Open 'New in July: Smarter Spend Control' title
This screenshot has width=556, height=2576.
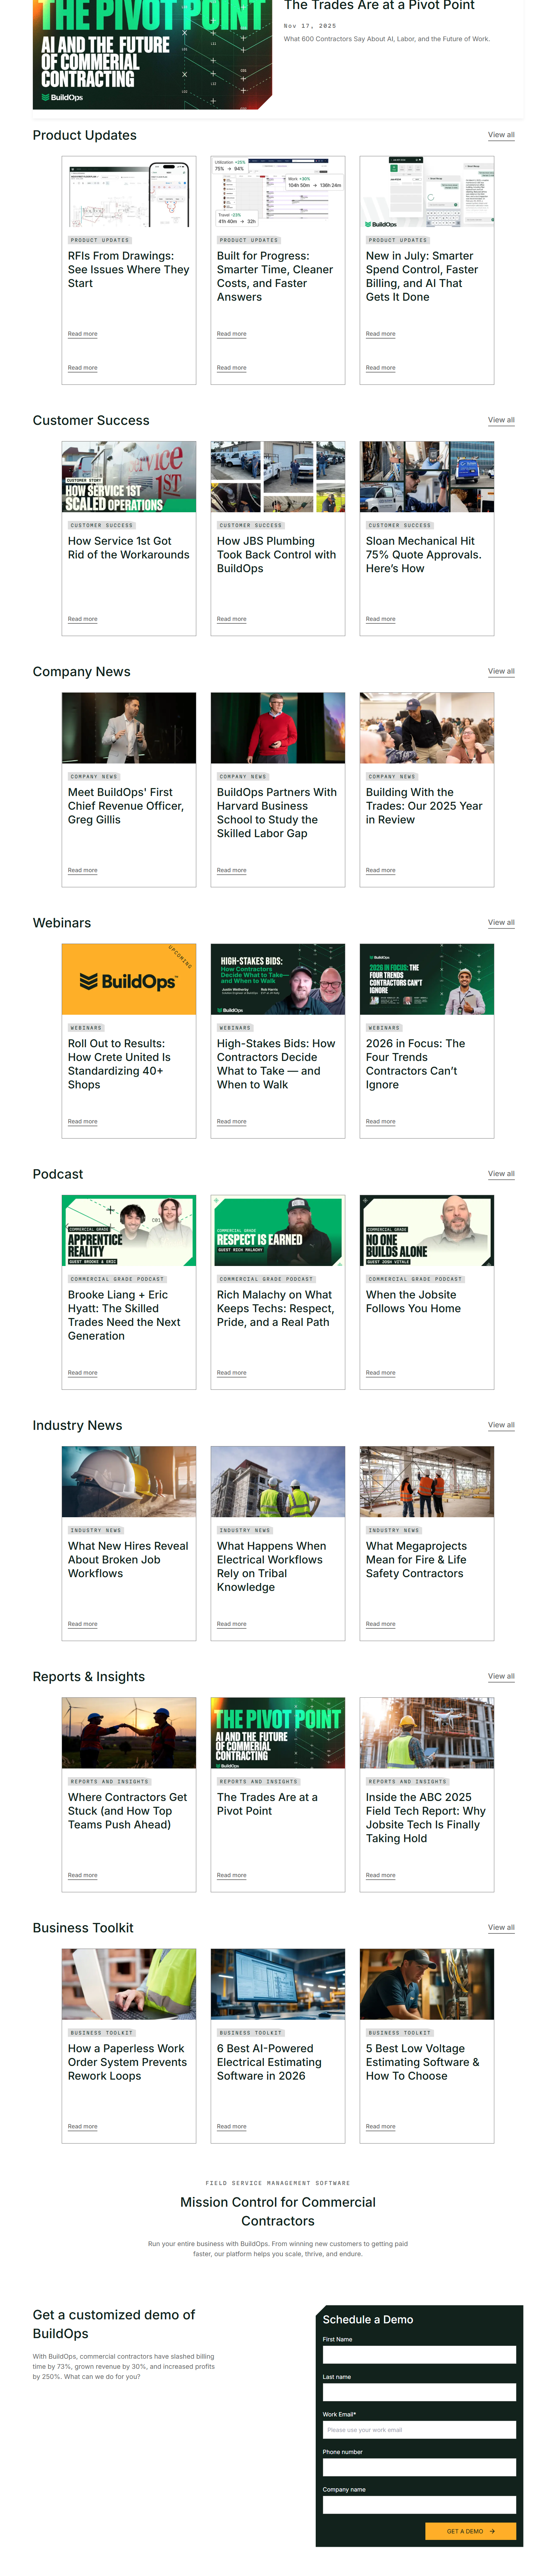[x=422, y=277]
